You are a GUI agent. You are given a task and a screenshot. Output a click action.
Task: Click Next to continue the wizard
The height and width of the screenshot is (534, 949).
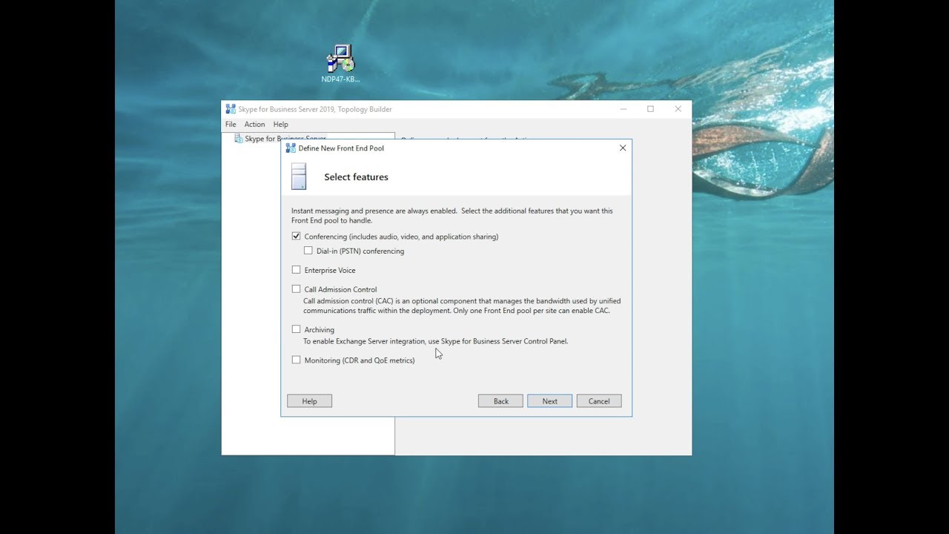549,401
